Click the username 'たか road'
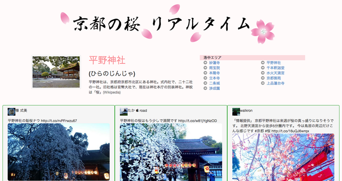This screenshot has height=181, width=342. pyautogui.click(x=137, y=111)
